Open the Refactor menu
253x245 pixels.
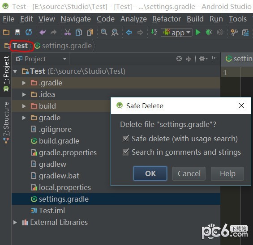point(167,19)
